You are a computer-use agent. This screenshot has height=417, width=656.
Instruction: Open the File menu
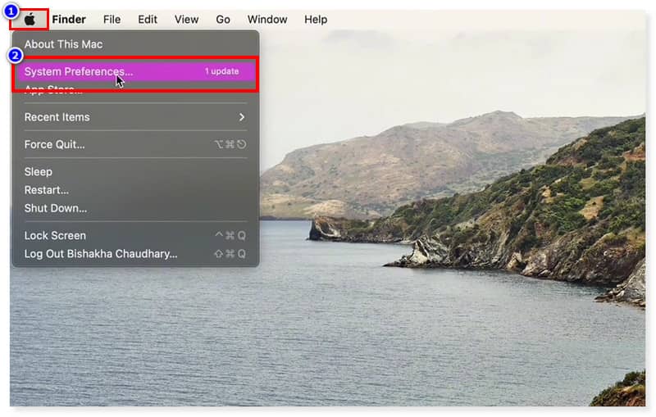[112, 20]
